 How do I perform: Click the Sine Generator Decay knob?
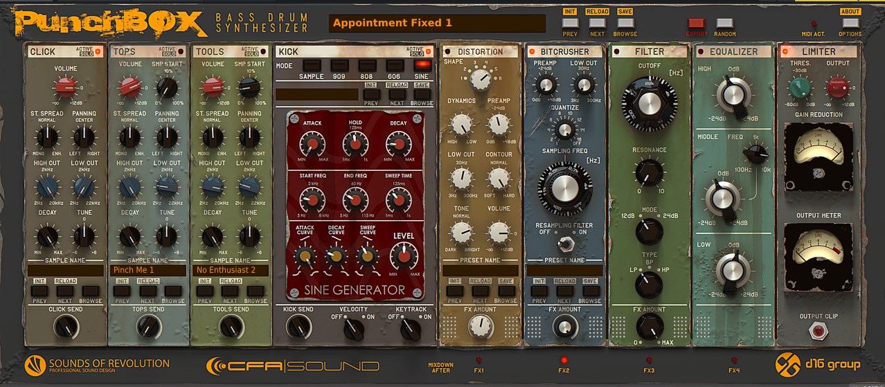tap(398, 144)
